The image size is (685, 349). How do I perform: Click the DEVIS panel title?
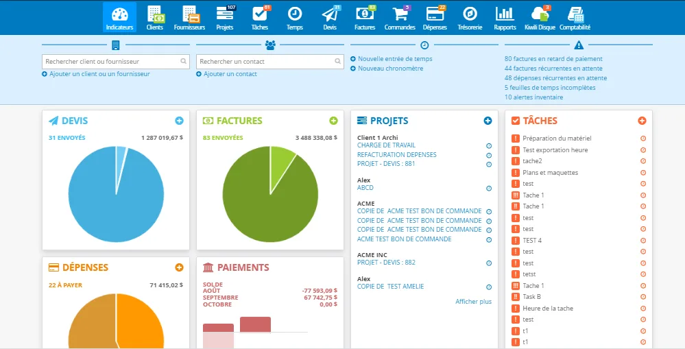click(75, 121)
